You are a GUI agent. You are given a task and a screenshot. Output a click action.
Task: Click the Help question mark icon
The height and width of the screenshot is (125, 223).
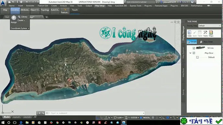(x=192, y=2)
